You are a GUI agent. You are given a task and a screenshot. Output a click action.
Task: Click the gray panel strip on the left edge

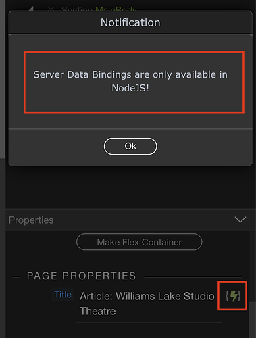[3, 79]
